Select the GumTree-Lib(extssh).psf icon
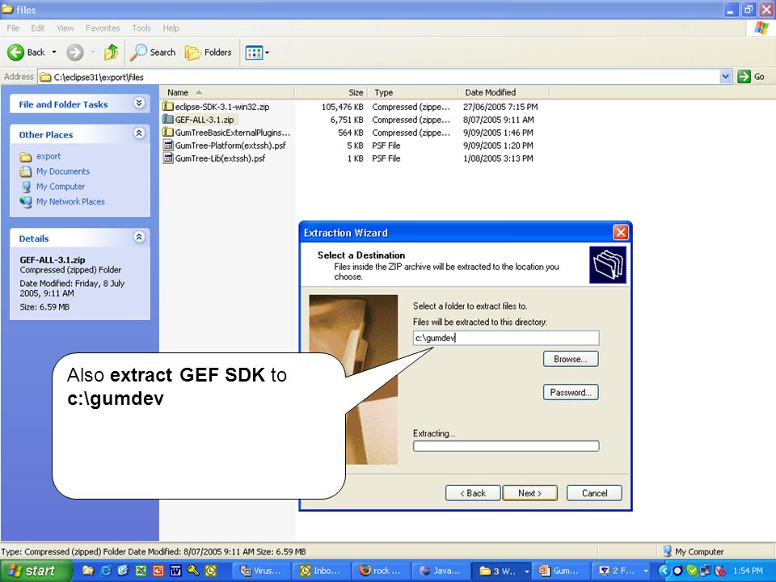The width and height of the screenshot is (776, 582). tap(168, 158)
